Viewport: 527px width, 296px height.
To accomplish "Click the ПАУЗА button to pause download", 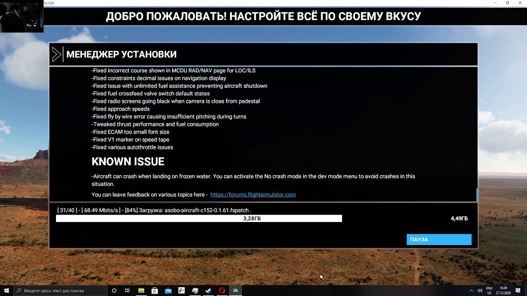I will (439, 239).
